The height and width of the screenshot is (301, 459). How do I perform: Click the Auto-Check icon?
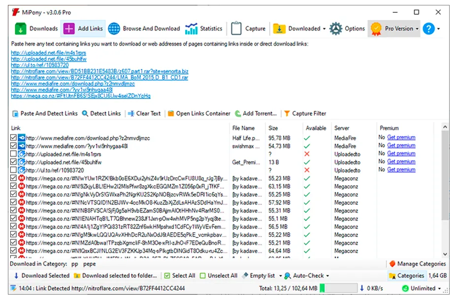(x=288, y=276)
